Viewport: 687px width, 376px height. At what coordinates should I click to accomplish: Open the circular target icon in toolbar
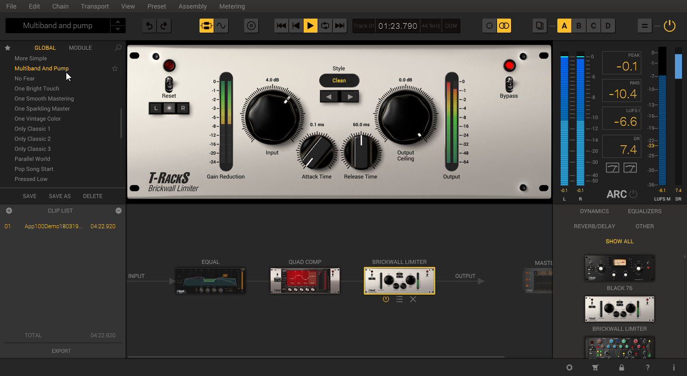point(251,26)
